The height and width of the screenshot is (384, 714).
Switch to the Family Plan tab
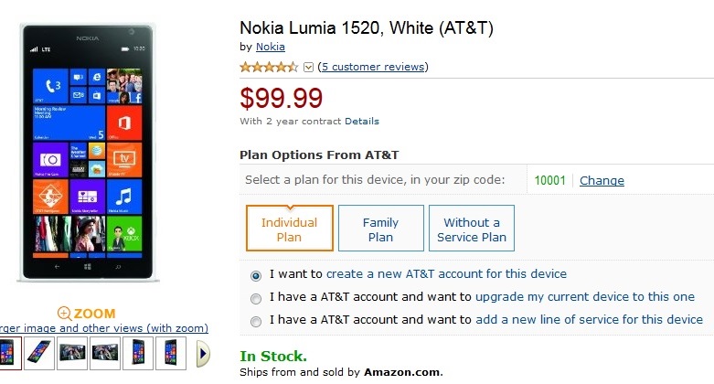tap(380, 229)
